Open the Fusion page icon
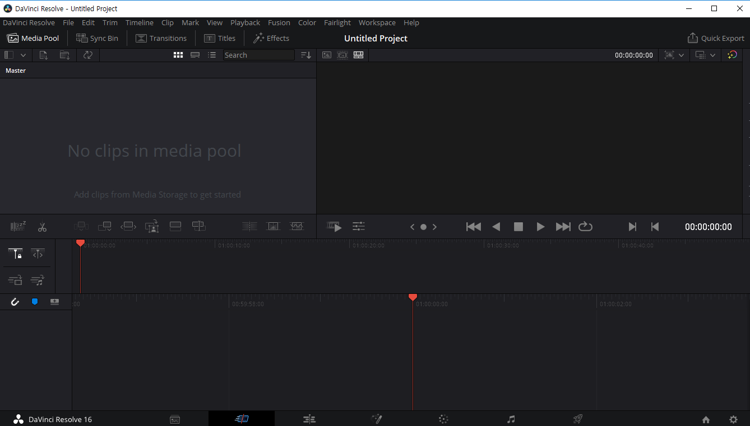 pyautogui.click(x=377, y=419)
